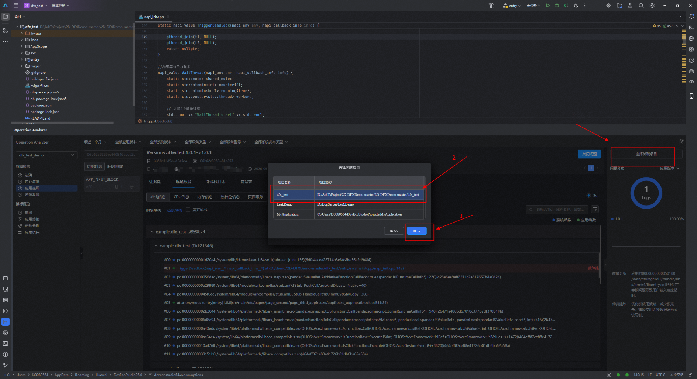Expand the entry folder in project tree

point(22,59)
